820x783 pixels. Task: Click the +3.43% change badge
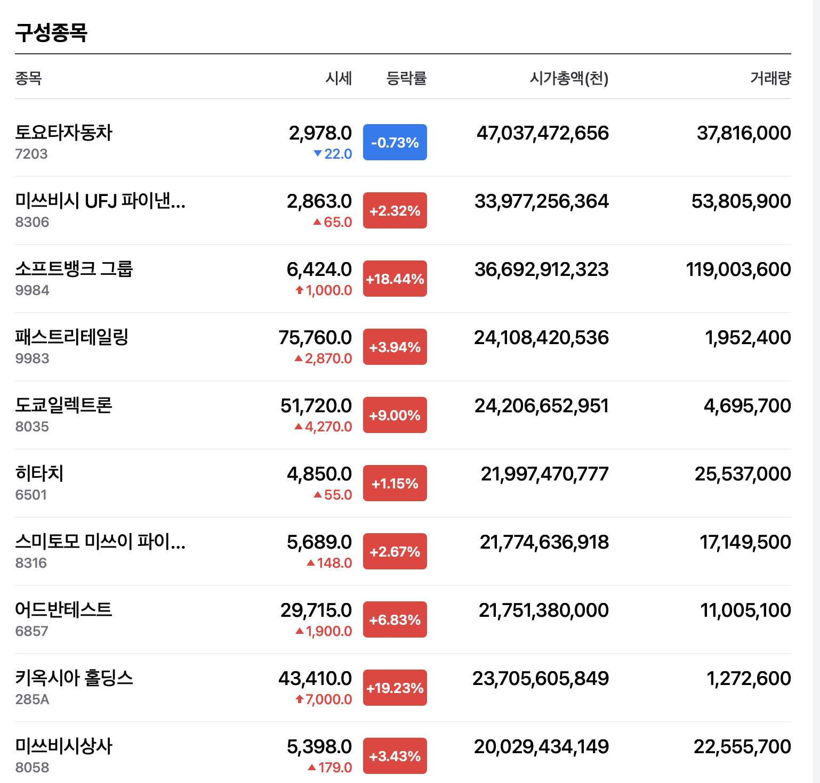click(x=395, y=756)
